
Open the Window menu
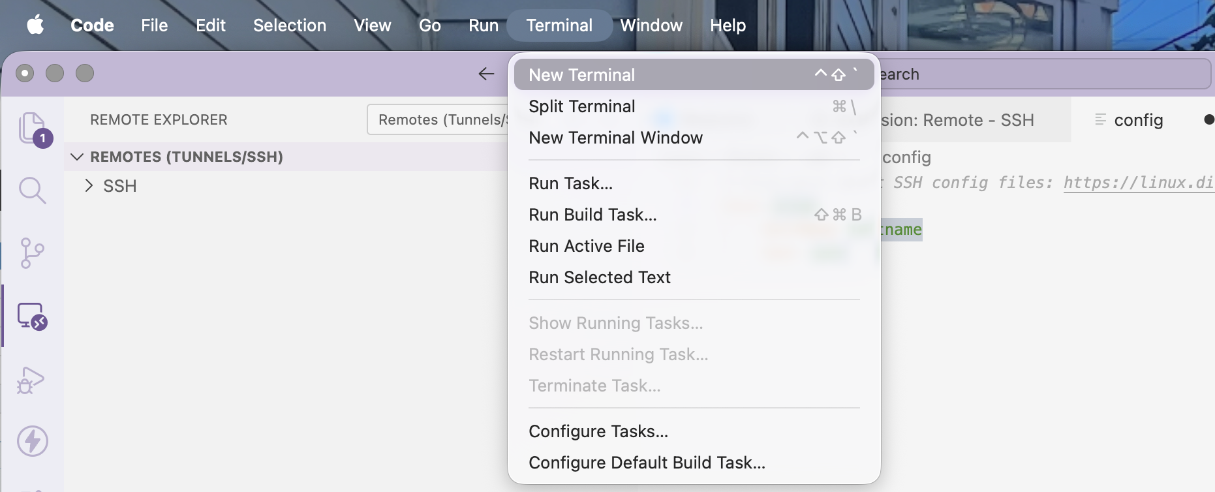[x=651, y=25]
